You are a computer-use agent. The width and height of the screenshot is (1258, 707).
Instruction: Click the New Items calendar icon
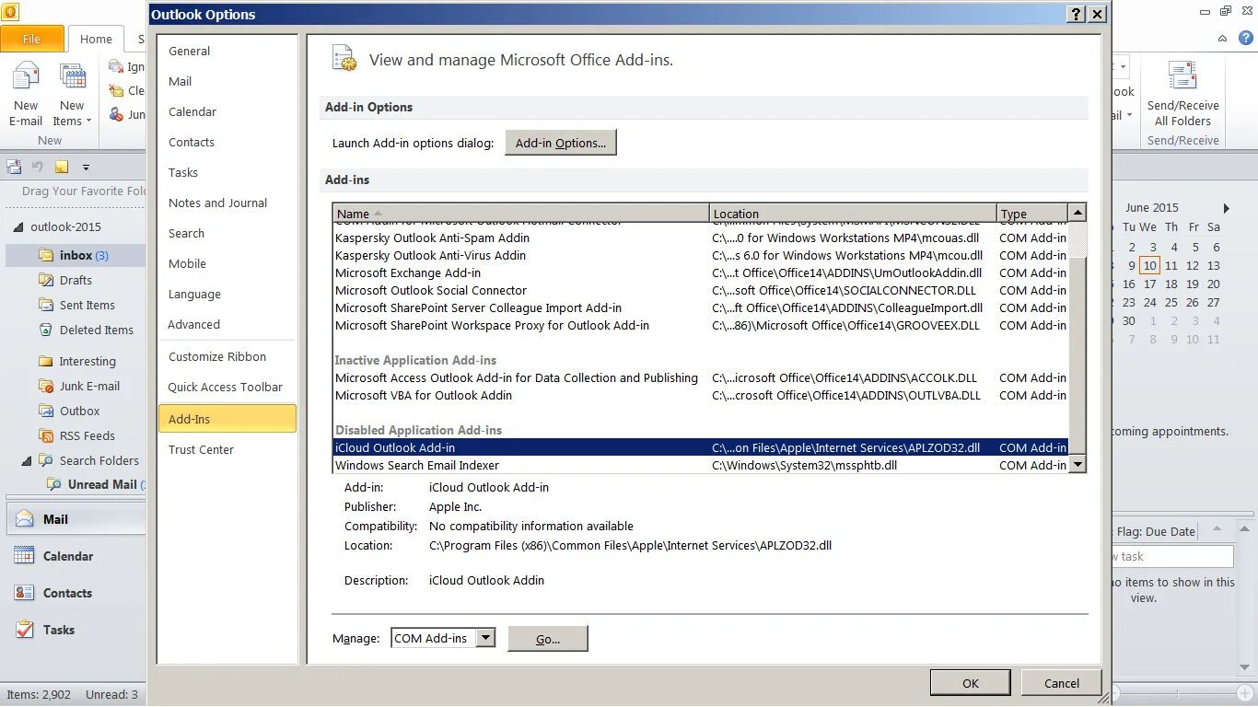72,77
